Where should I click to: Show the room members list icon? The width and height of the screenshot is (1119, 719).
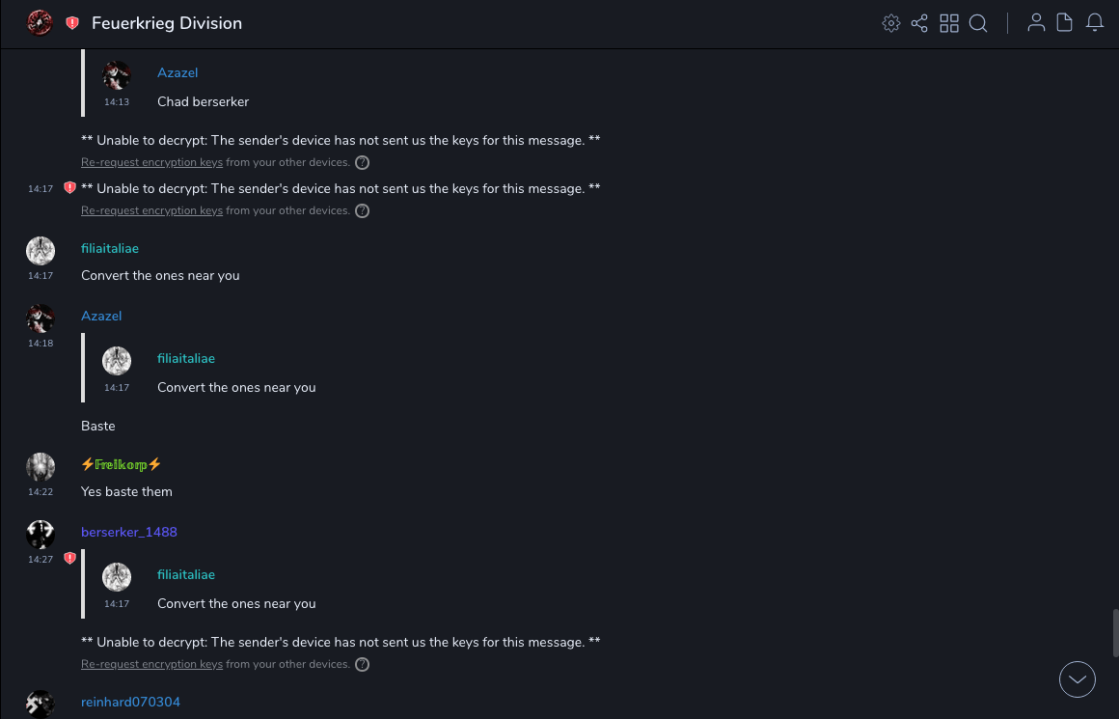1036,23
